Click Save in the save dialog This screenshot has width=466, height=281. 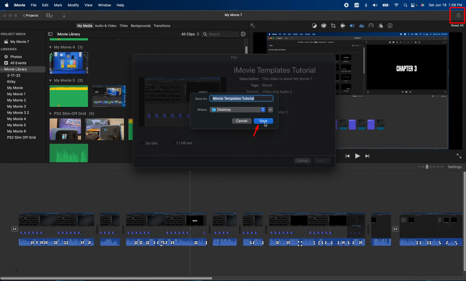point(263,121)
